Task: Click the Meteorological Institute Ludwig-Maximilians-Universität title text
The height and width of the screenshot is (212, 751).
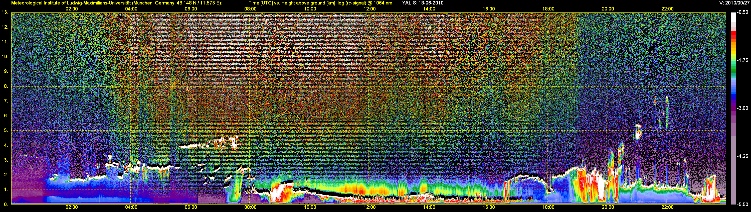Action: (117, 3)
